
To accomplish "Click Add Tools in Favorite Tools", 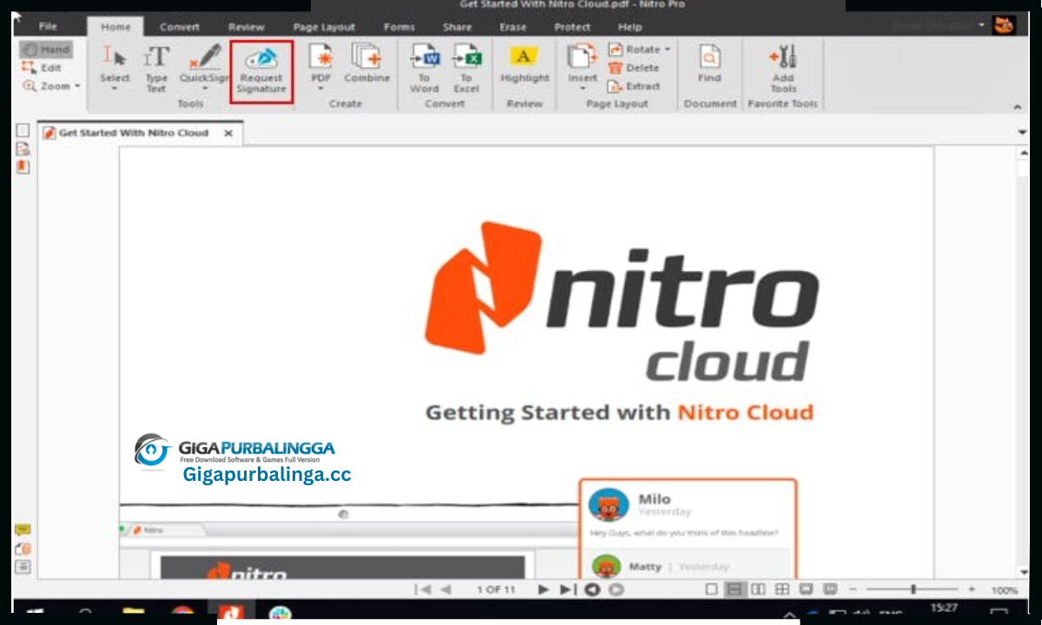I will pos(783,69).
